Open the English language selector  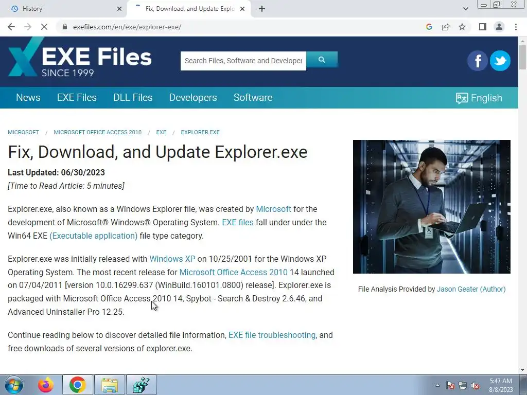click(479, 98)
